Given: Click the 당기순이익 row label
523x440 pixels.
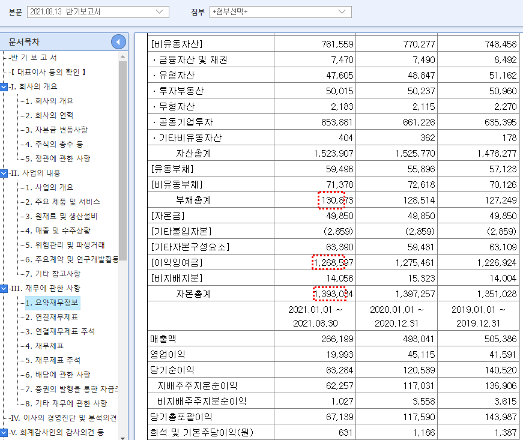Looking at the screenshot, I should coord(172,370).
